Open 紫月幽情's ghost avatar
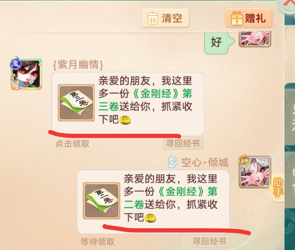Image resolution: width=295 pixels, height=250 pixels. click(26, 74)
